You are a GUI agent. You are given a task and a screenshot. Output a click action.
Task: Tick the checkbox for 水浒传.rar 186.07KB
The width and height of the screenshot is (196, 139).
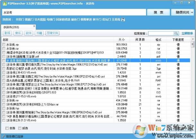point(4,48)
